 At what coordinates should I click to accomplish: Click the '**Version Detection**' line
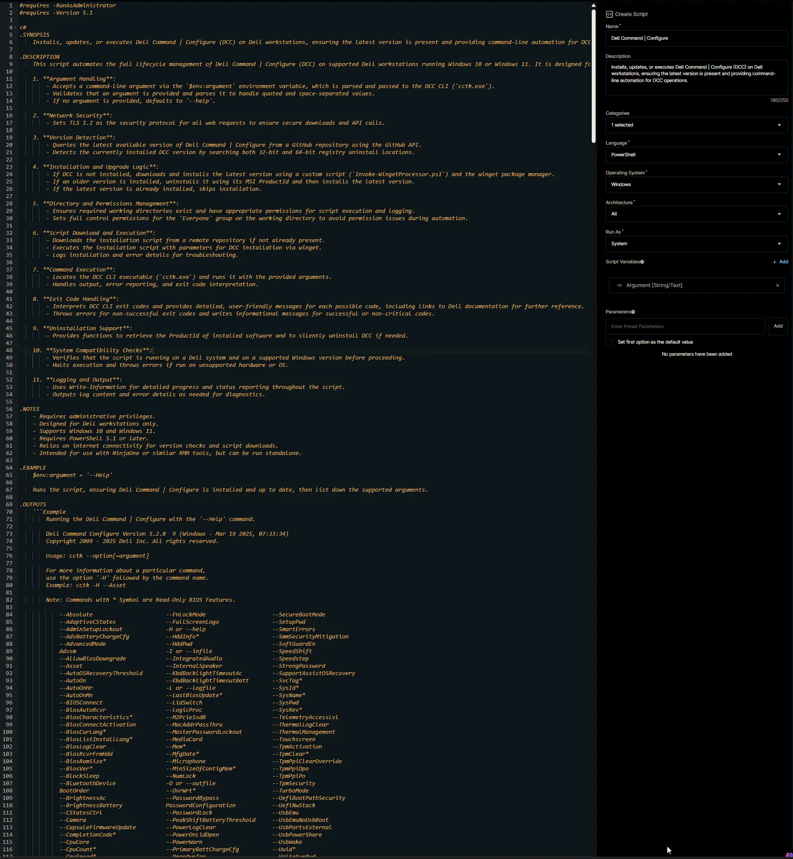(74, 138)
